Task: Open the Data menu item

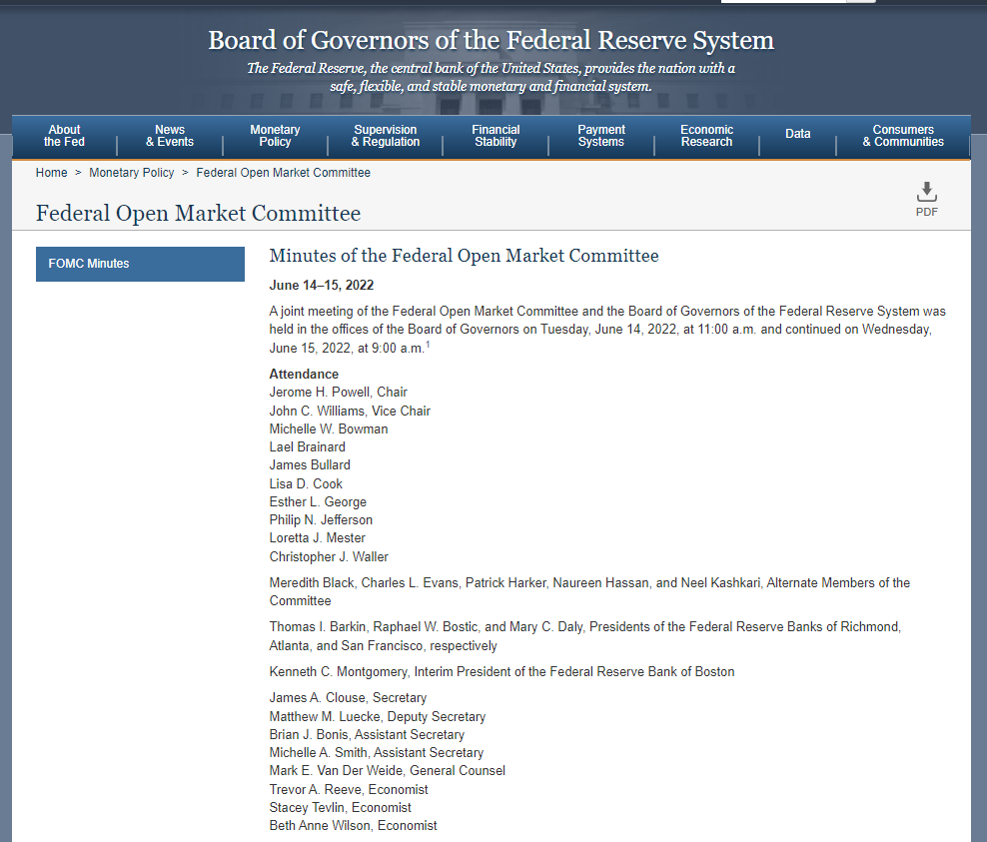Action: (x=798, y=134)
